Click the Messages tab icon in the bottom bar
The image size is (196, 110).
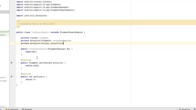coord(6,109)
